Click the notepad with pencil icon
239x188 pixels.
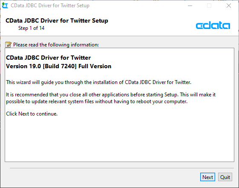point(8,44)
